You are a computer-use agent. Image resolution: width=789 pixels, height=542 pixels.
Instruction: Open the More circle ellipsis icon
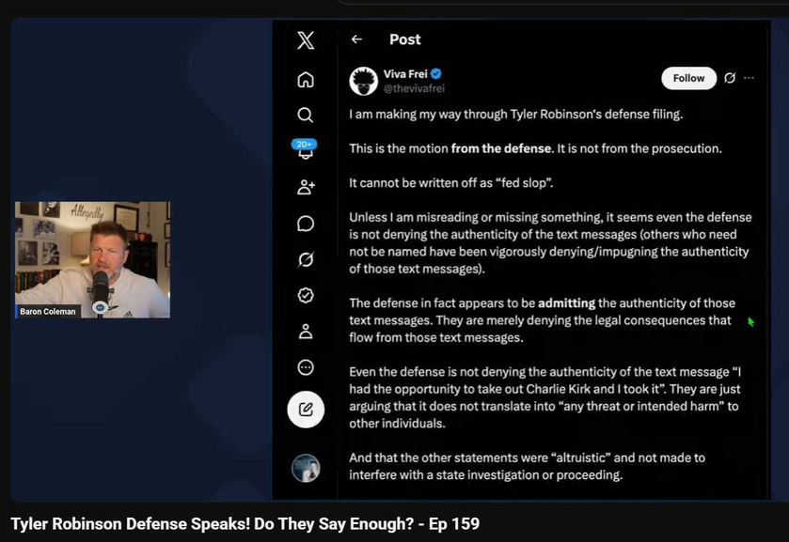click(306, 367)
